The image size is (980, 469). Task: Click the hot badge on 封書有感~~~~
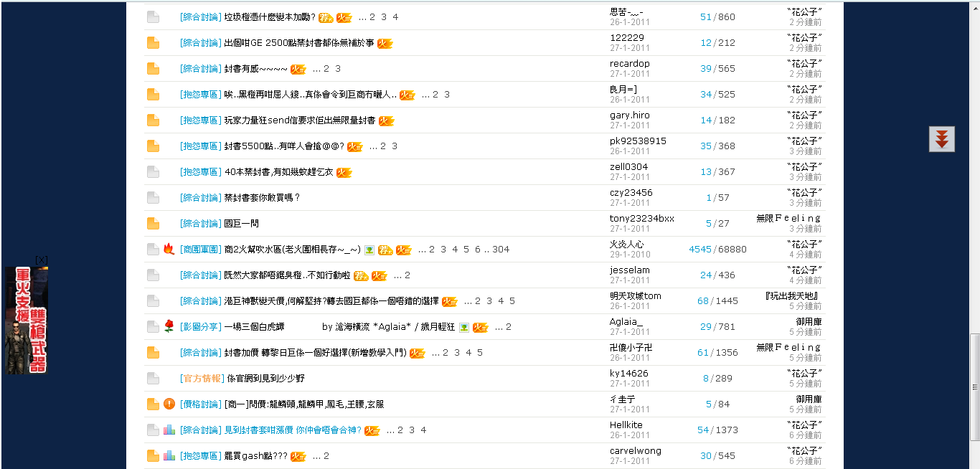coord(298,69)
